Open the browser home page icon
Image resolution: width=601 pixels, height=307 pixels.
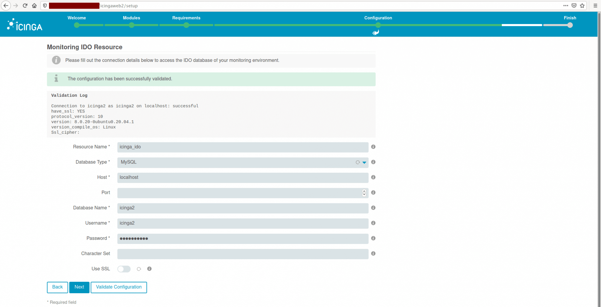pyautogui.click(x=34, y=6)
